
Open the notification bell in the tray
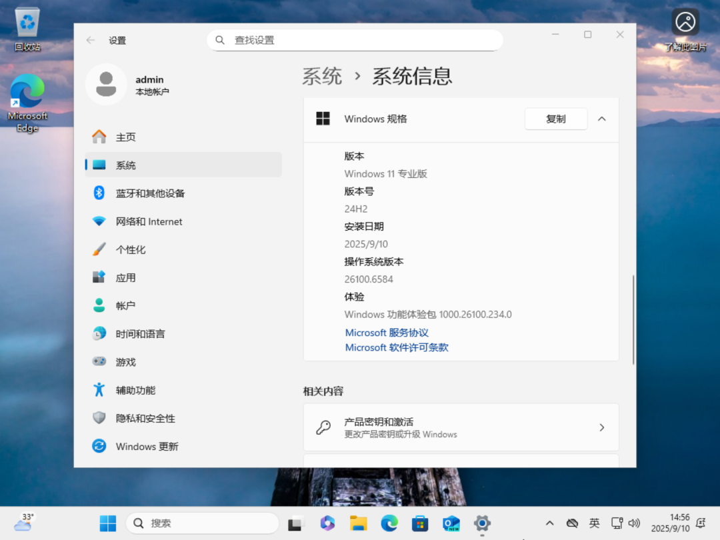tap(701, 523)
